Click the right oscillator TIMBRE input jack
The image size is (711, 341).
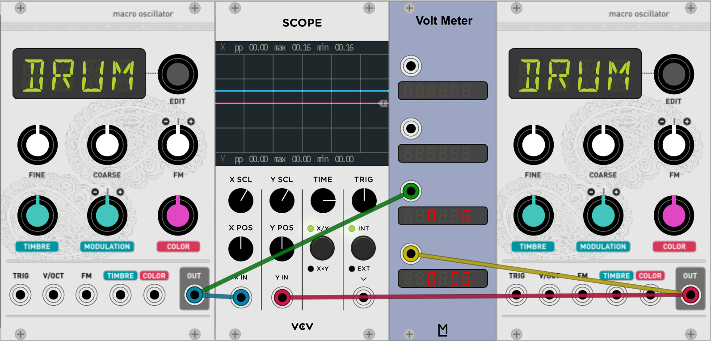(617, 295)
